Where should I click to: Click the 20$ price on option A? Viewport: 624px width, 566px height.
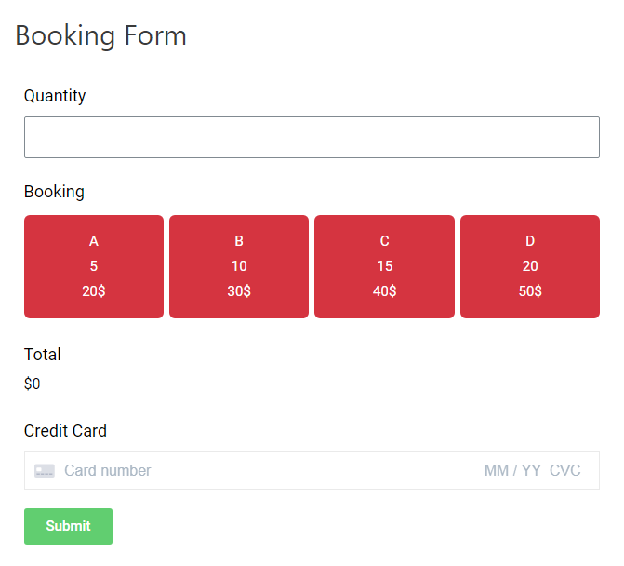[x=94, y=291]
